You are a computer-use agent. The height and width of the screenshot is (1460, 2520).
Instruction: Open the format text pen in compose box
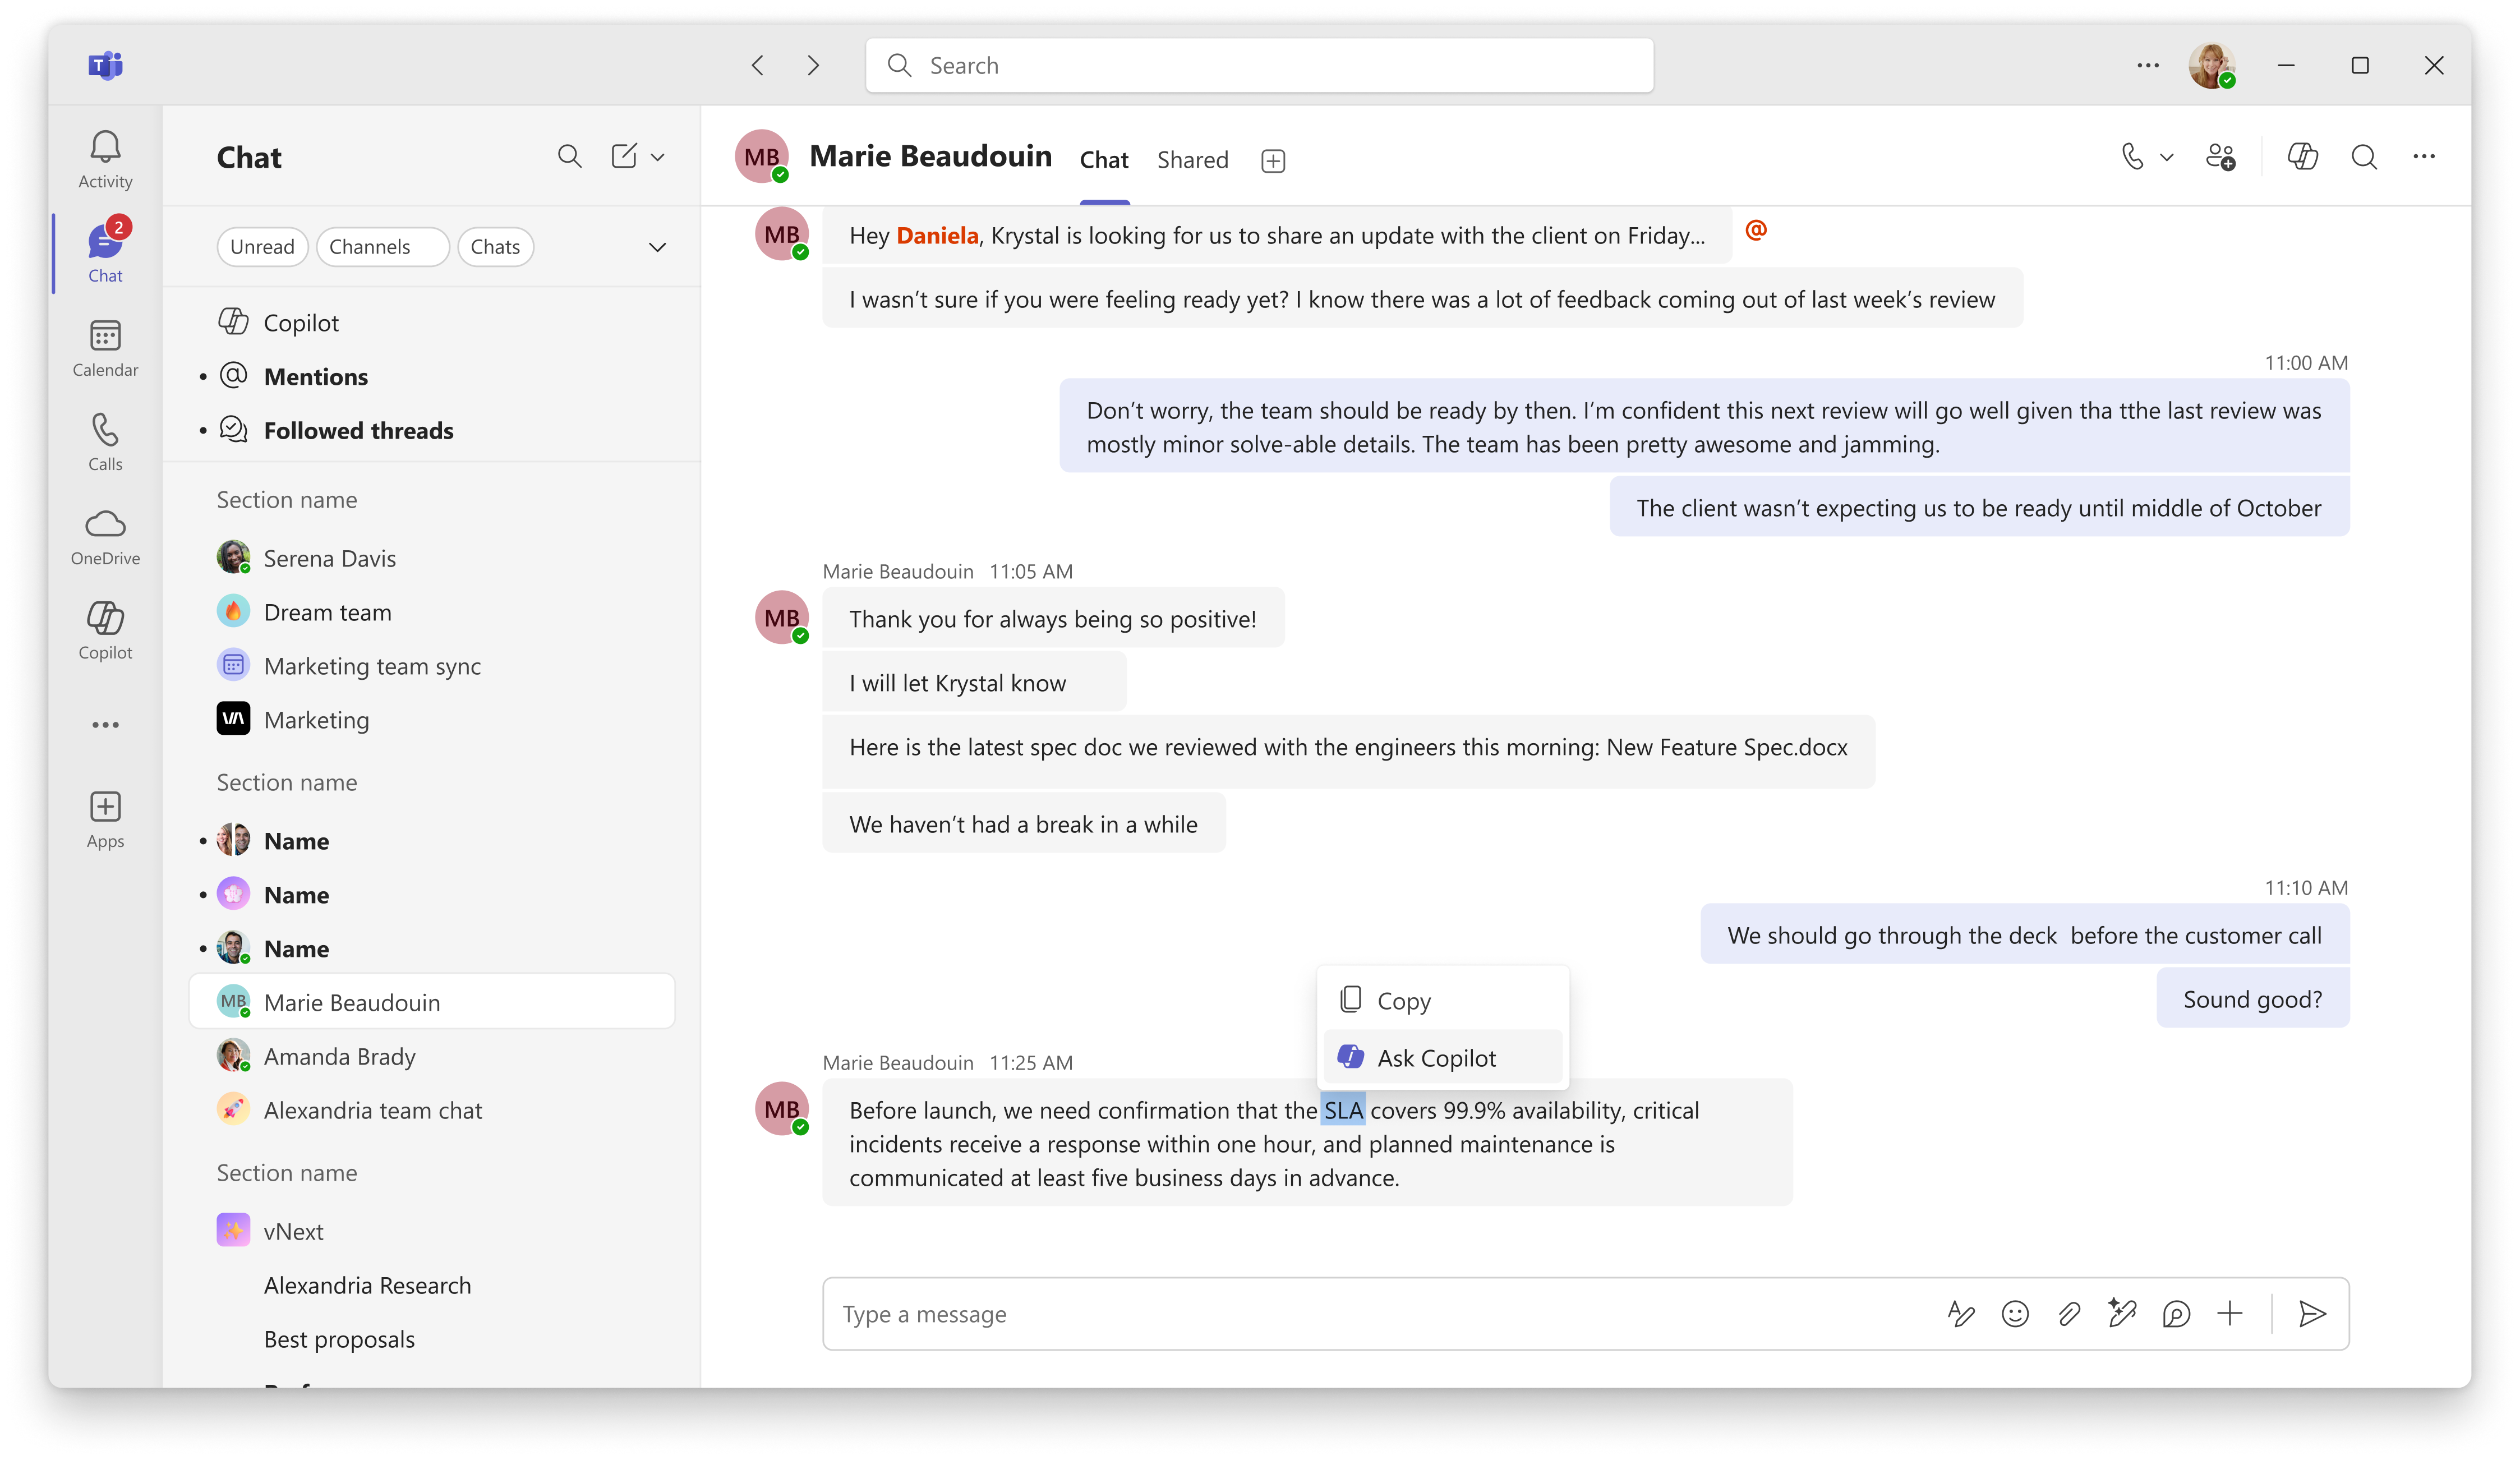point(1961,1314)
